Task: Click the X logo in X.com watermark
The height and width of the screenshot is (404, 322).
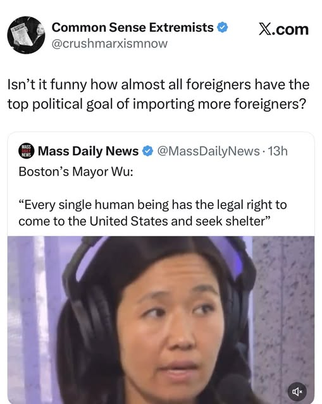Action: click(265, 30)
